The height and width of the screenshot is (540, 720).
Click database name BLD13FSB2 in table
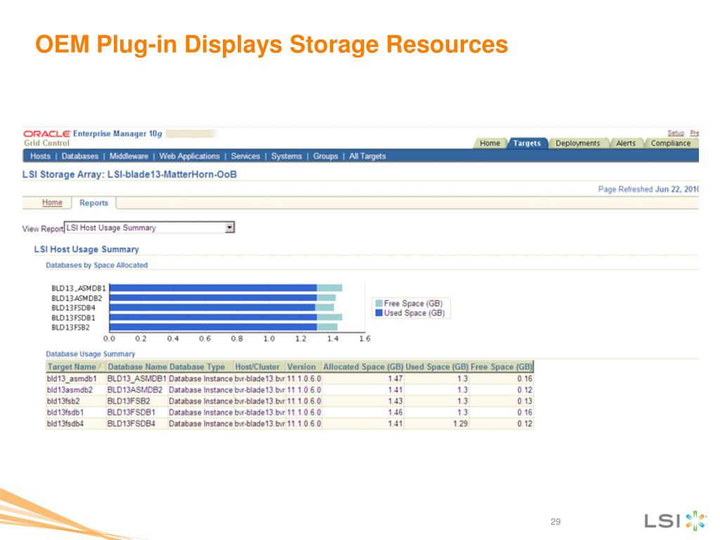129,401
